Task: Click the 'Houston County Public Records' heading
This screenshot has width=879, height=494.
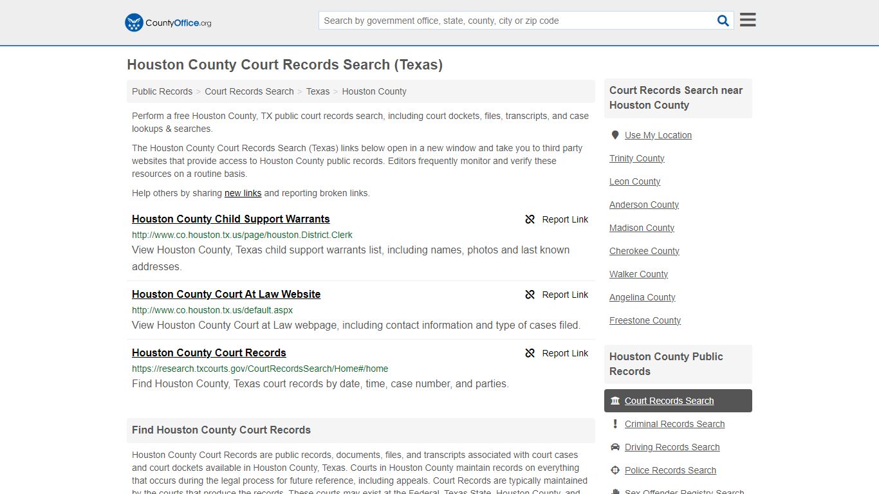Action: 666,364
